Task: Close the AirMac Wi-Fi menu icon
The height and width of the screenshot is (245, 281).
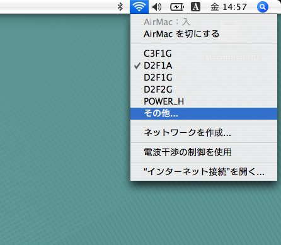Action: [x=139, y=7]
